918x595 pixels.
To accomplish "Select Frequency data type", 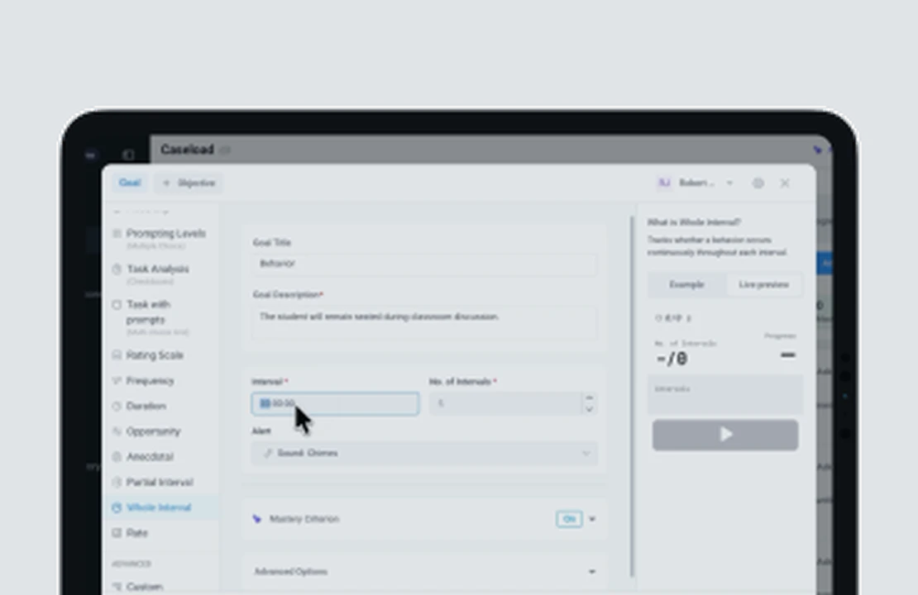I will tap(160, 381).
